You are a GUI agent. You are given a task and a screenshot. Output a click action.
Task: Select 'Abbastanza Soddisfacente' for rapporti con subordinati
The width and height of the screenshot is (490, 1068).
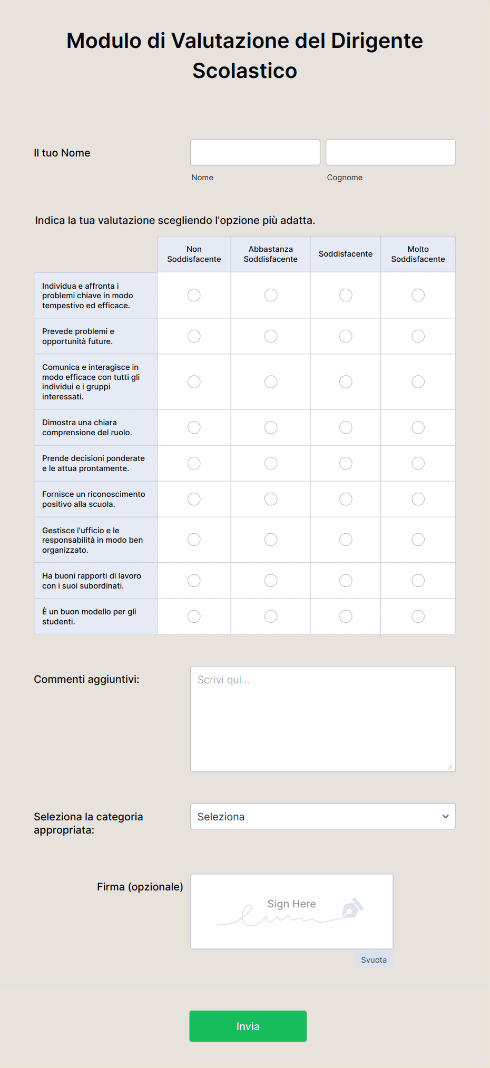270,580
